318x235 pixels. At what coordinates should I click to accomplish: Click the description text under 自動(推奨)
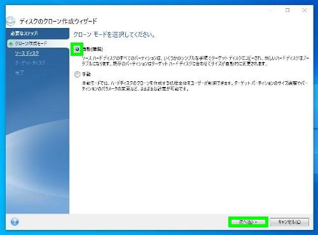pyautogui.click(x=195, y=61)
